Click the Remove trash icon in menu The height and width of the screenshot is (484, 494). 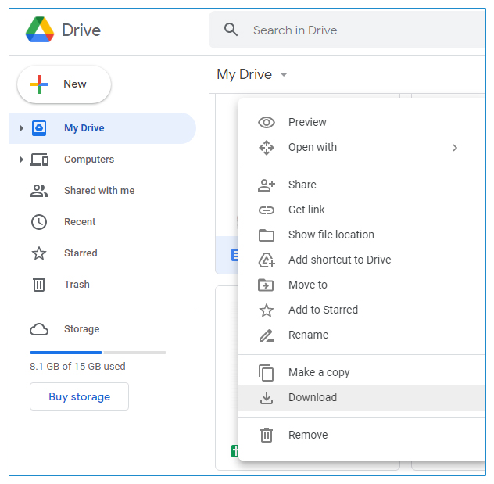click(x=267, y=436)
